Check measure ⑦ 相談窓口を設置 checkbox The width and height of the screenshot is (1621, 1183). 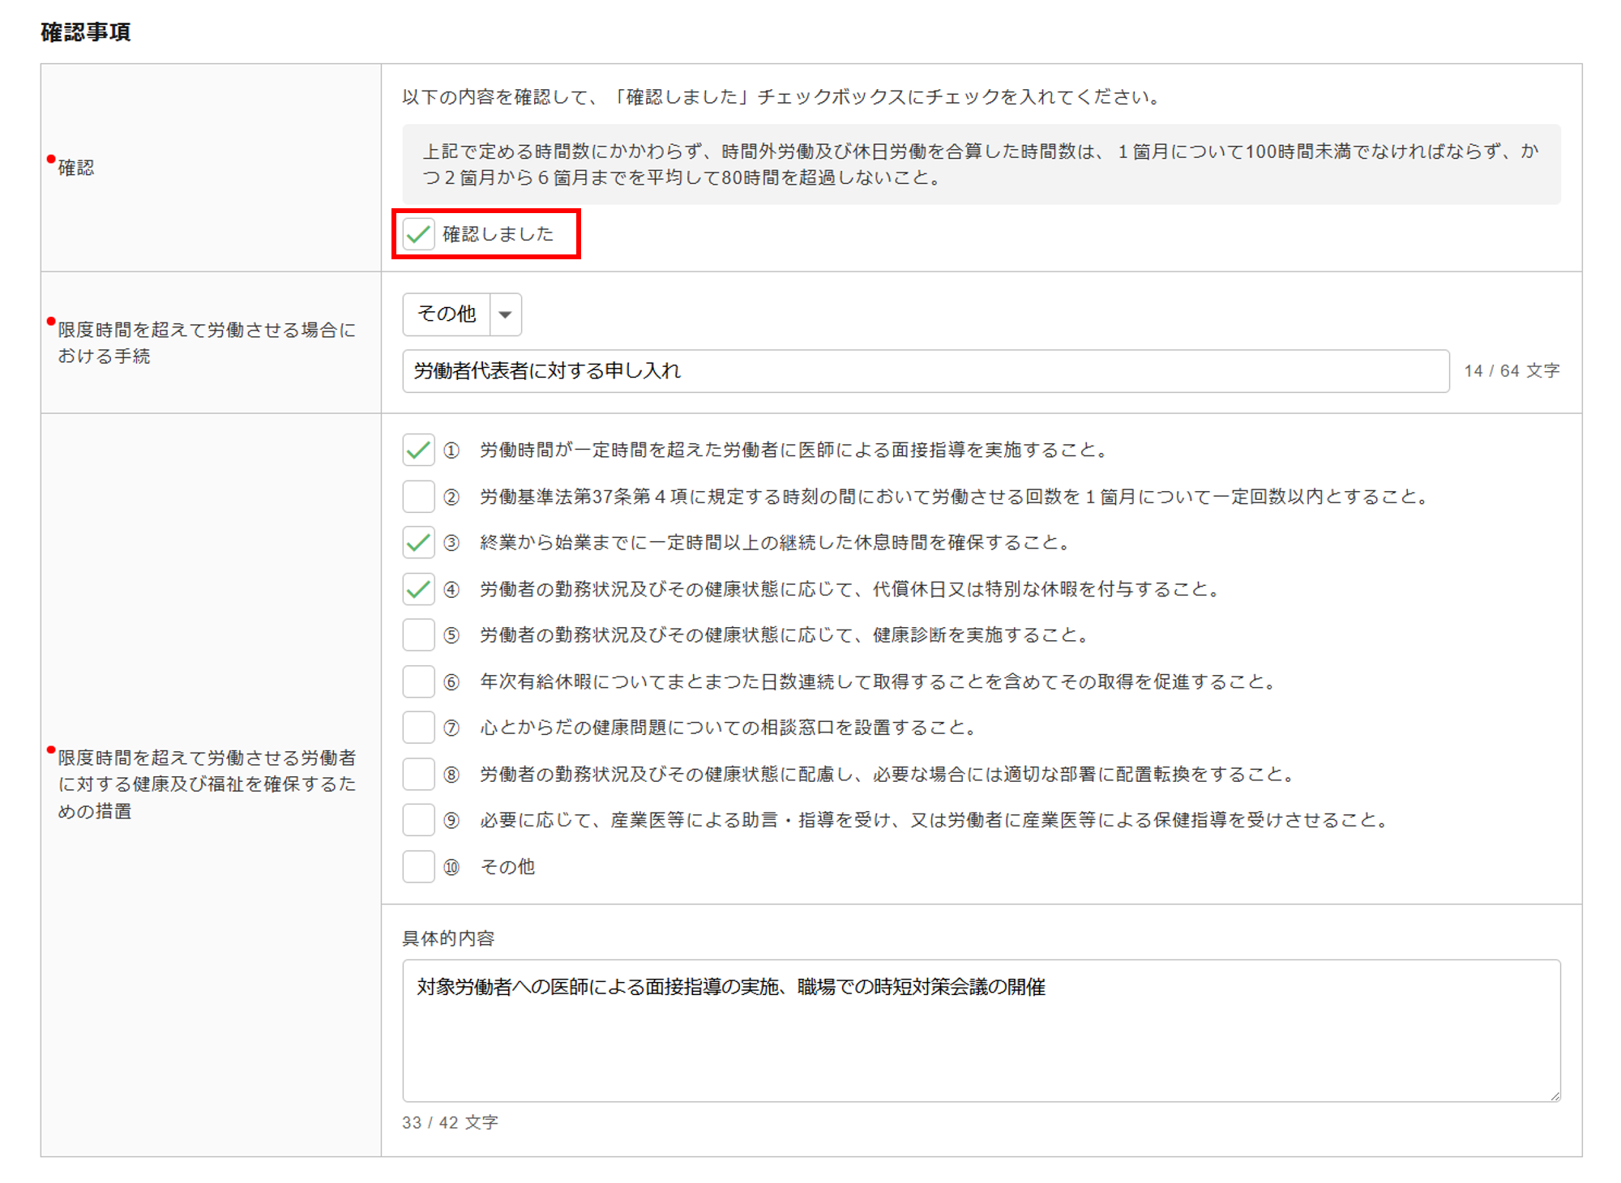(x=418, y=728)
